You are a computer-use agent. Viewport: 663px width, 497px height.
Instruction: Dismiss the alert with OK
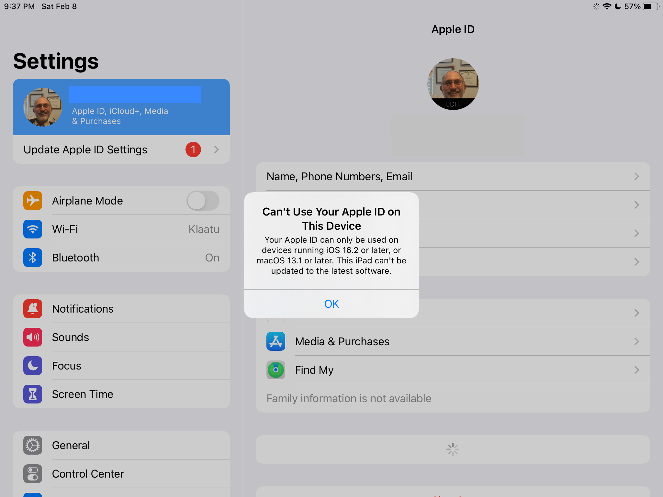[331, 304]
